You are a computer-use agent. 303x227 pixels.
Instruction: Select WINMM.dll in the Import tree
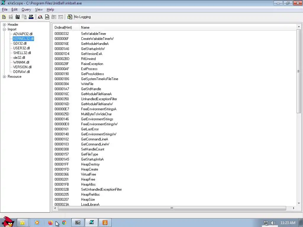coord(21,62)
